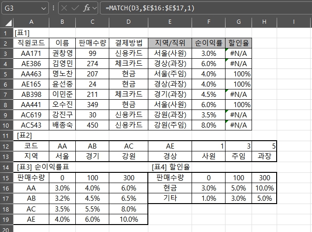Click the three-dot handle beside the Name Box
Image resolution: width=312 pixels, height=232 pixels.
click(x=53, y=8)
